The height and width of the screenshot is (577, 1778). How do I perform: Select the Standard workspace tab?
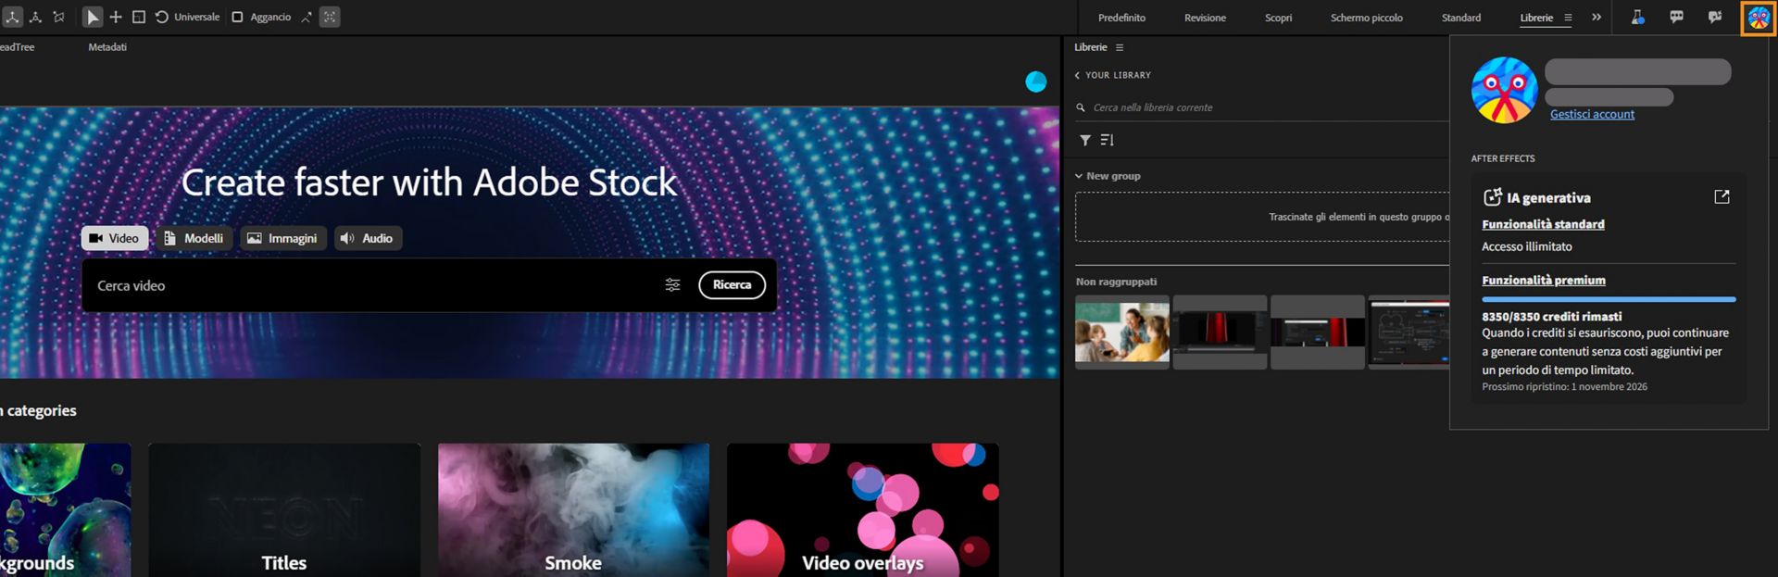pyautogui.click(x=1460, y=18)
